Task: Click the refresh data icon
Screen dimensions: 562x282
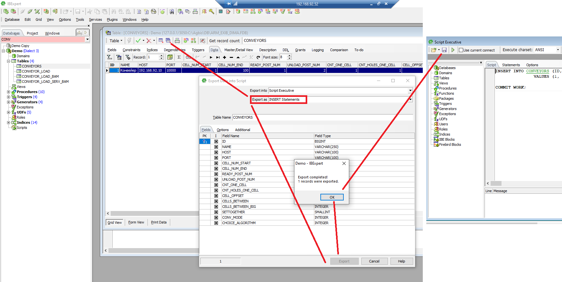Action: click(x=258, y=58)
